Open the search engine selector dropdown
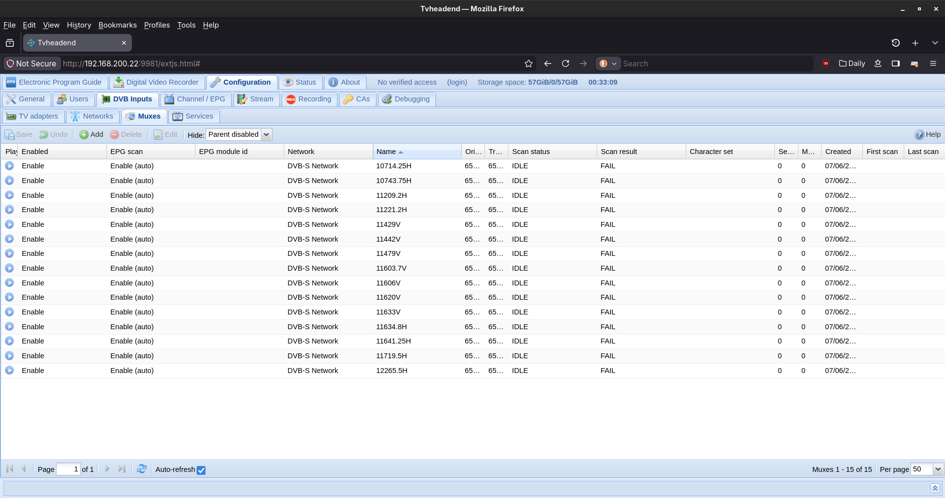The height and width of the screenshot is (498, 945). coord(608,63)
